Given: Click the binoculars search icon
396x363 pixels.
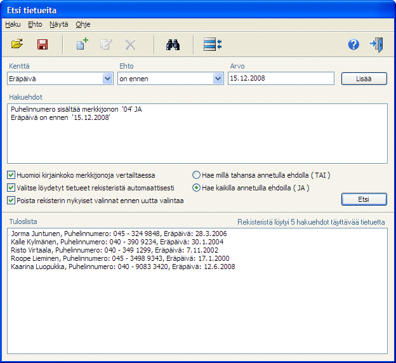Looking at the screenshot, I should point(173,44).
